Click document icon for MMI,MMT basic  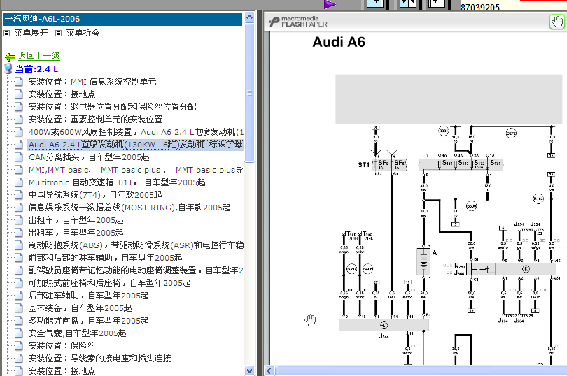[19, 170]
